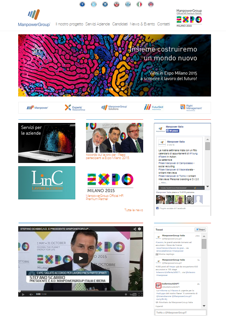Click the video info icon

click(x=140, y=229)
